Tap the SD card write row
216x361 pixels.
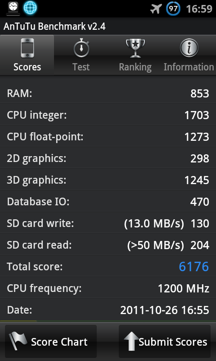click(108, 223)
